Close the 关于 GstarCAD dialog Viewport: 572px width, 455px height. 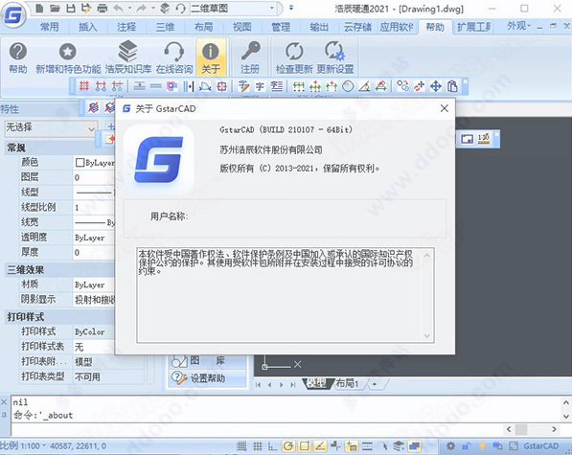[444, 108]
